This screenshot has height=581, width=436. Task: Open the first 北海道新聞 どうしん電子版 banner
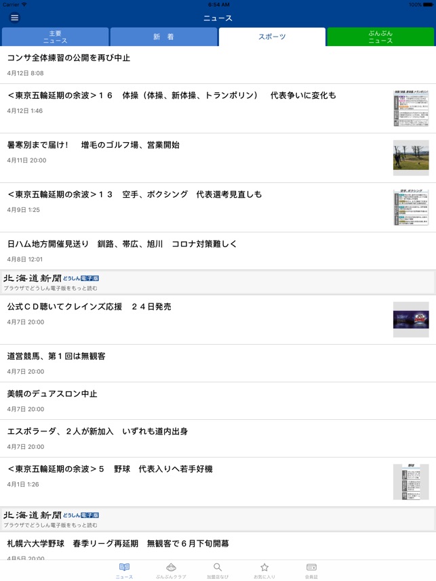pos(218,282)
